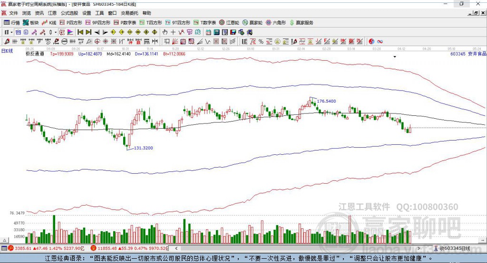Click the 11855.48 index status entry

tap(129, 248)
